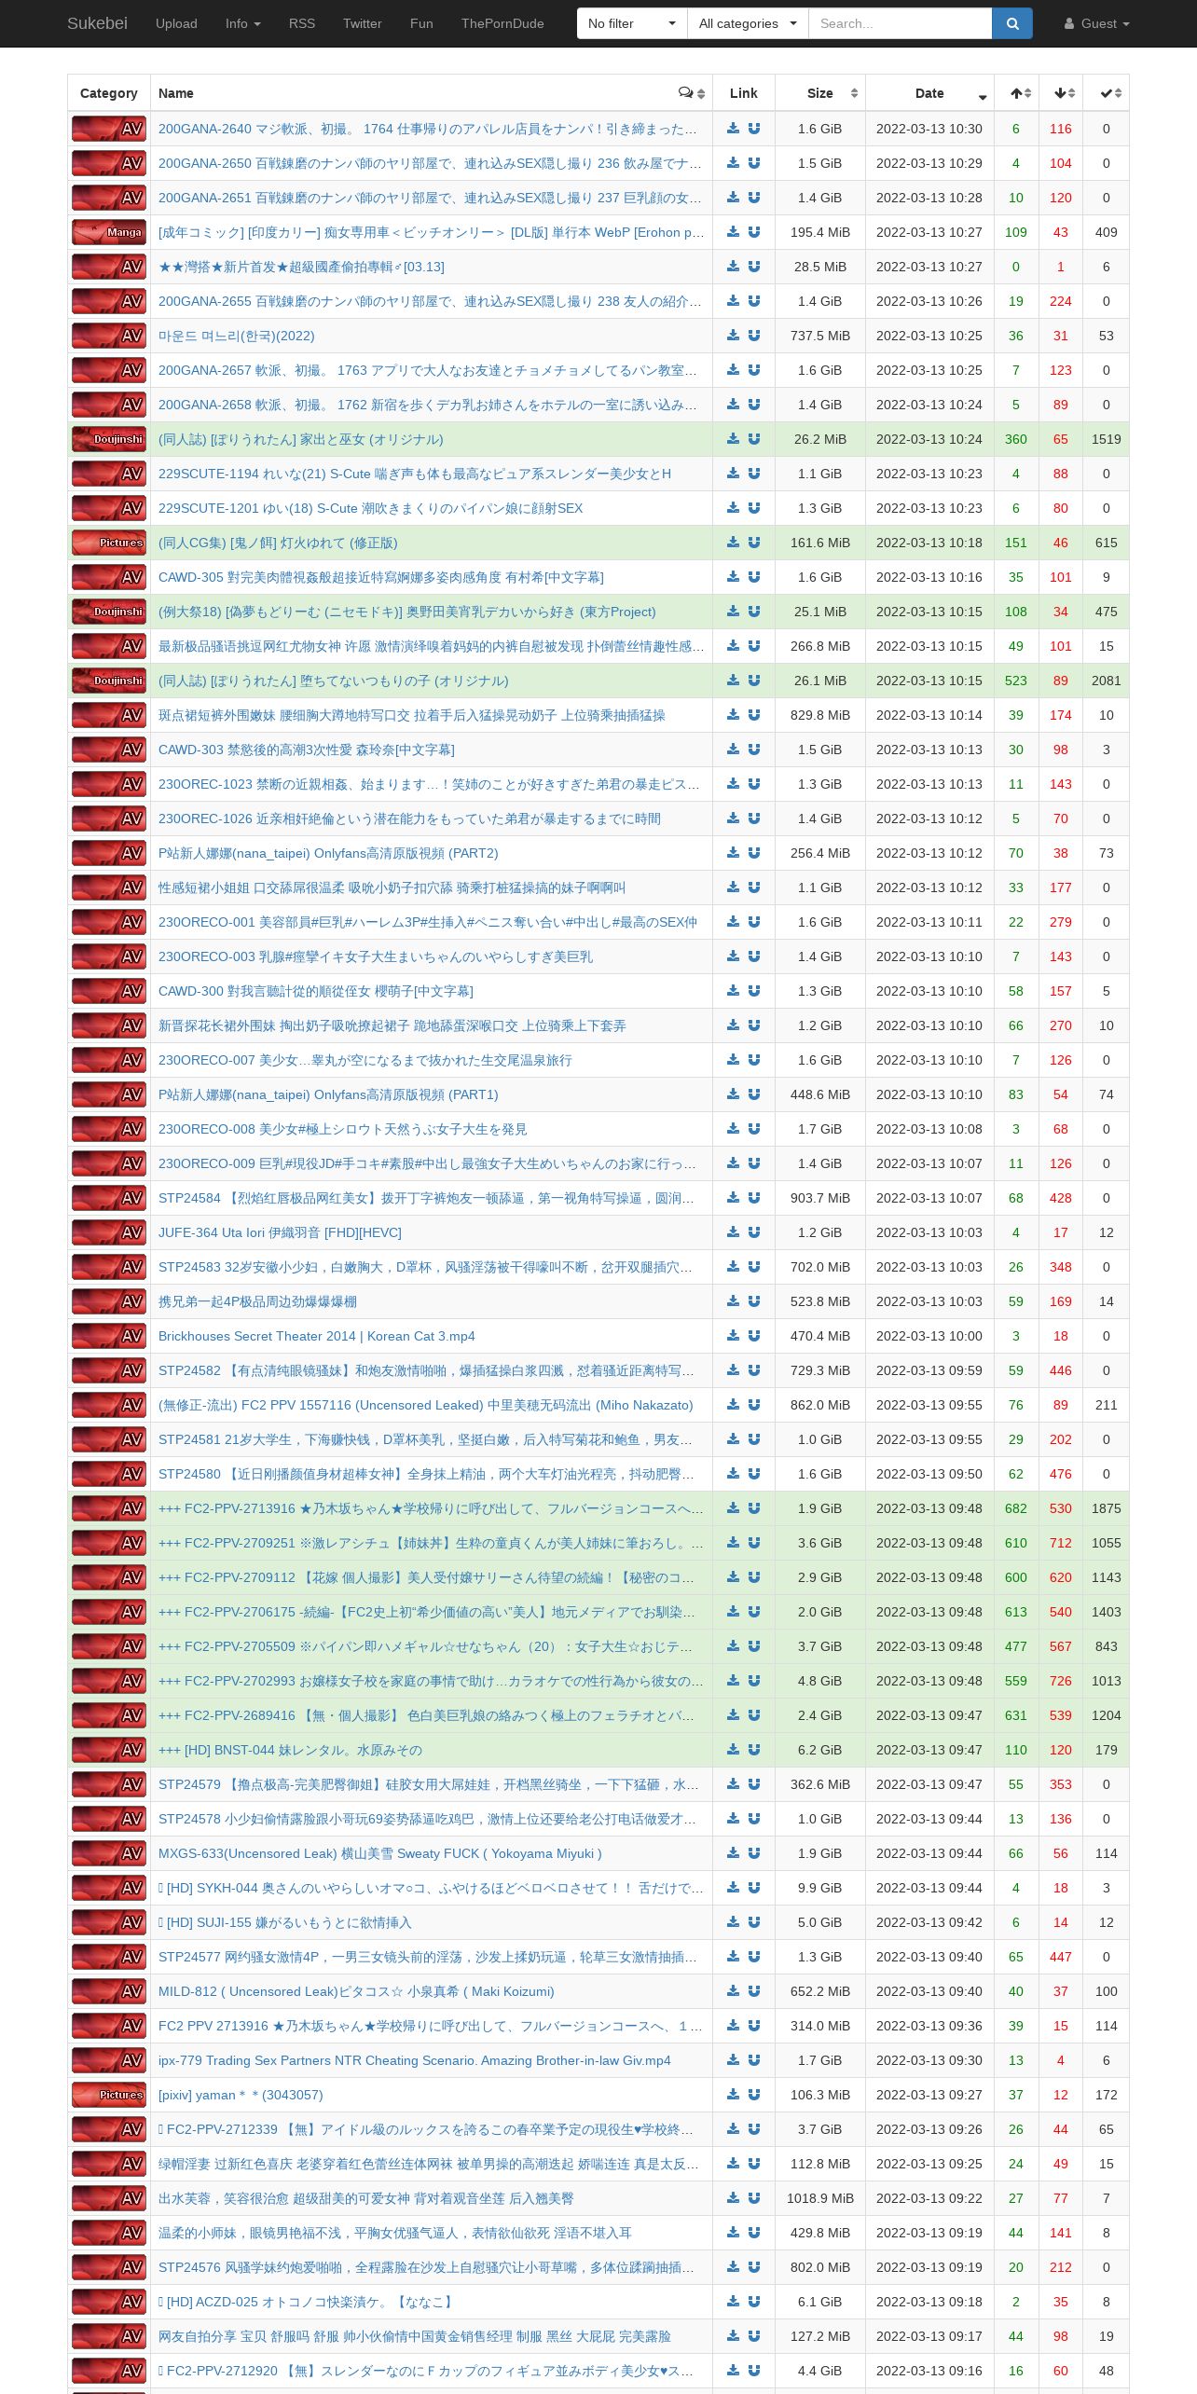The height and width of the screenshot is (2394, 1197).
Task: Open the 200GANA-2655 torrent title link
Action: point(430,301)
